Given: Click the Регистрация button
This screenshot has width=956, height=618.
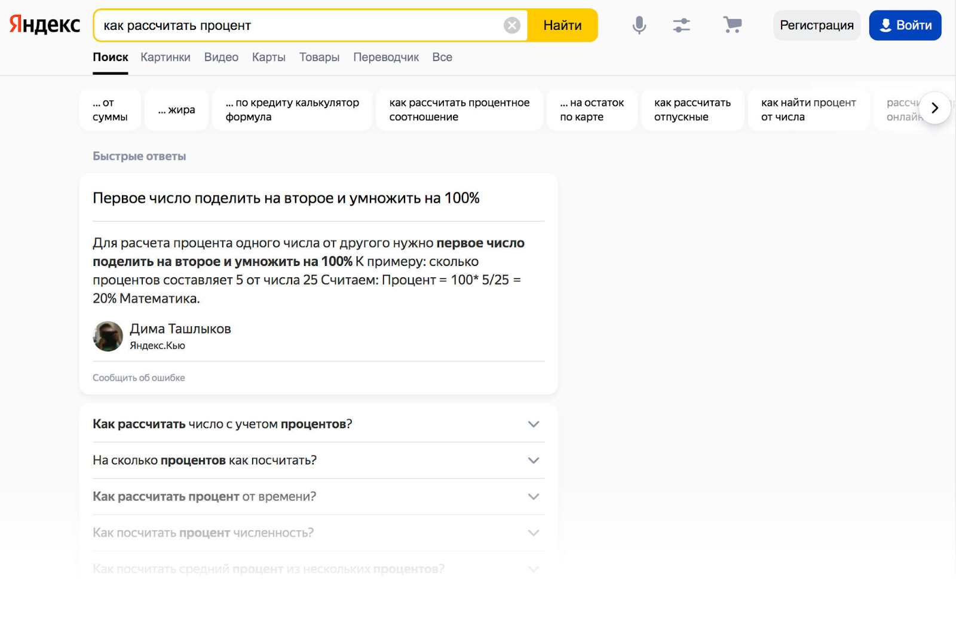Looking at the screenshot, I should (816, 25).
